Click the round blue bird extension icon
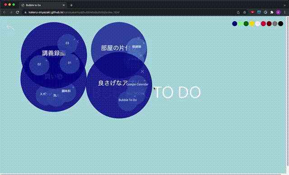This screenshot has height=175, width=289. pyautogui.click(x=266, y=12)
